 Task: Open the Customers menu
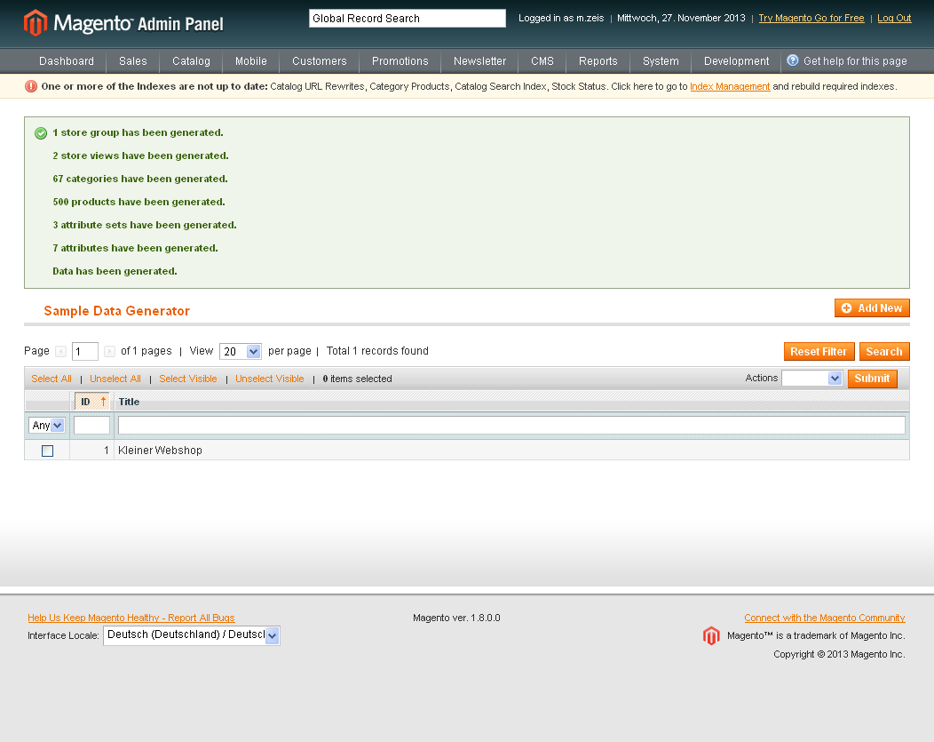320,60
